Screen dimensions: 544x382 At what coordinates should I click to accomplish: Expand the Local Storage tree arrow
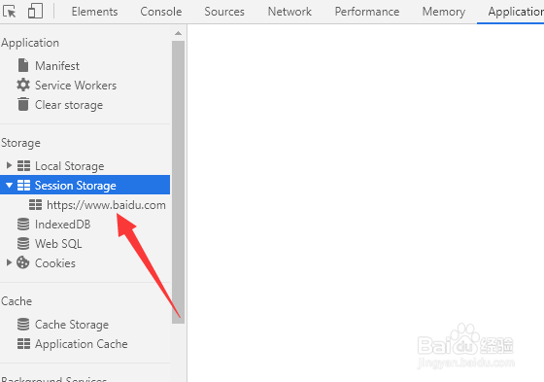9,165
